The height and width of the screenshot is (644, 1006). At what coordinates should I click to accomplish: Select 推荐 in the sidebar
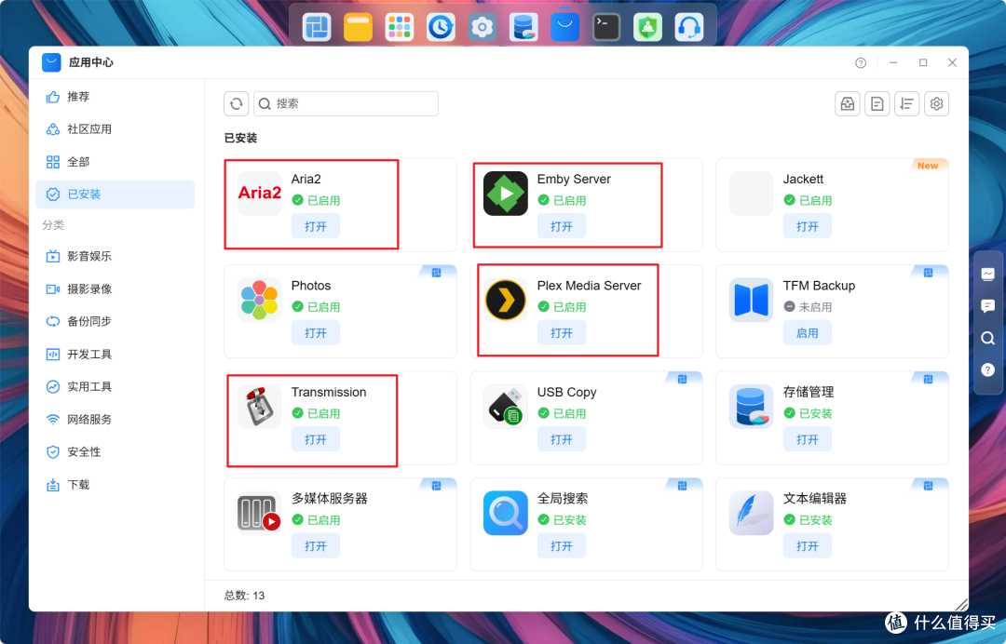tap(115, 97)
